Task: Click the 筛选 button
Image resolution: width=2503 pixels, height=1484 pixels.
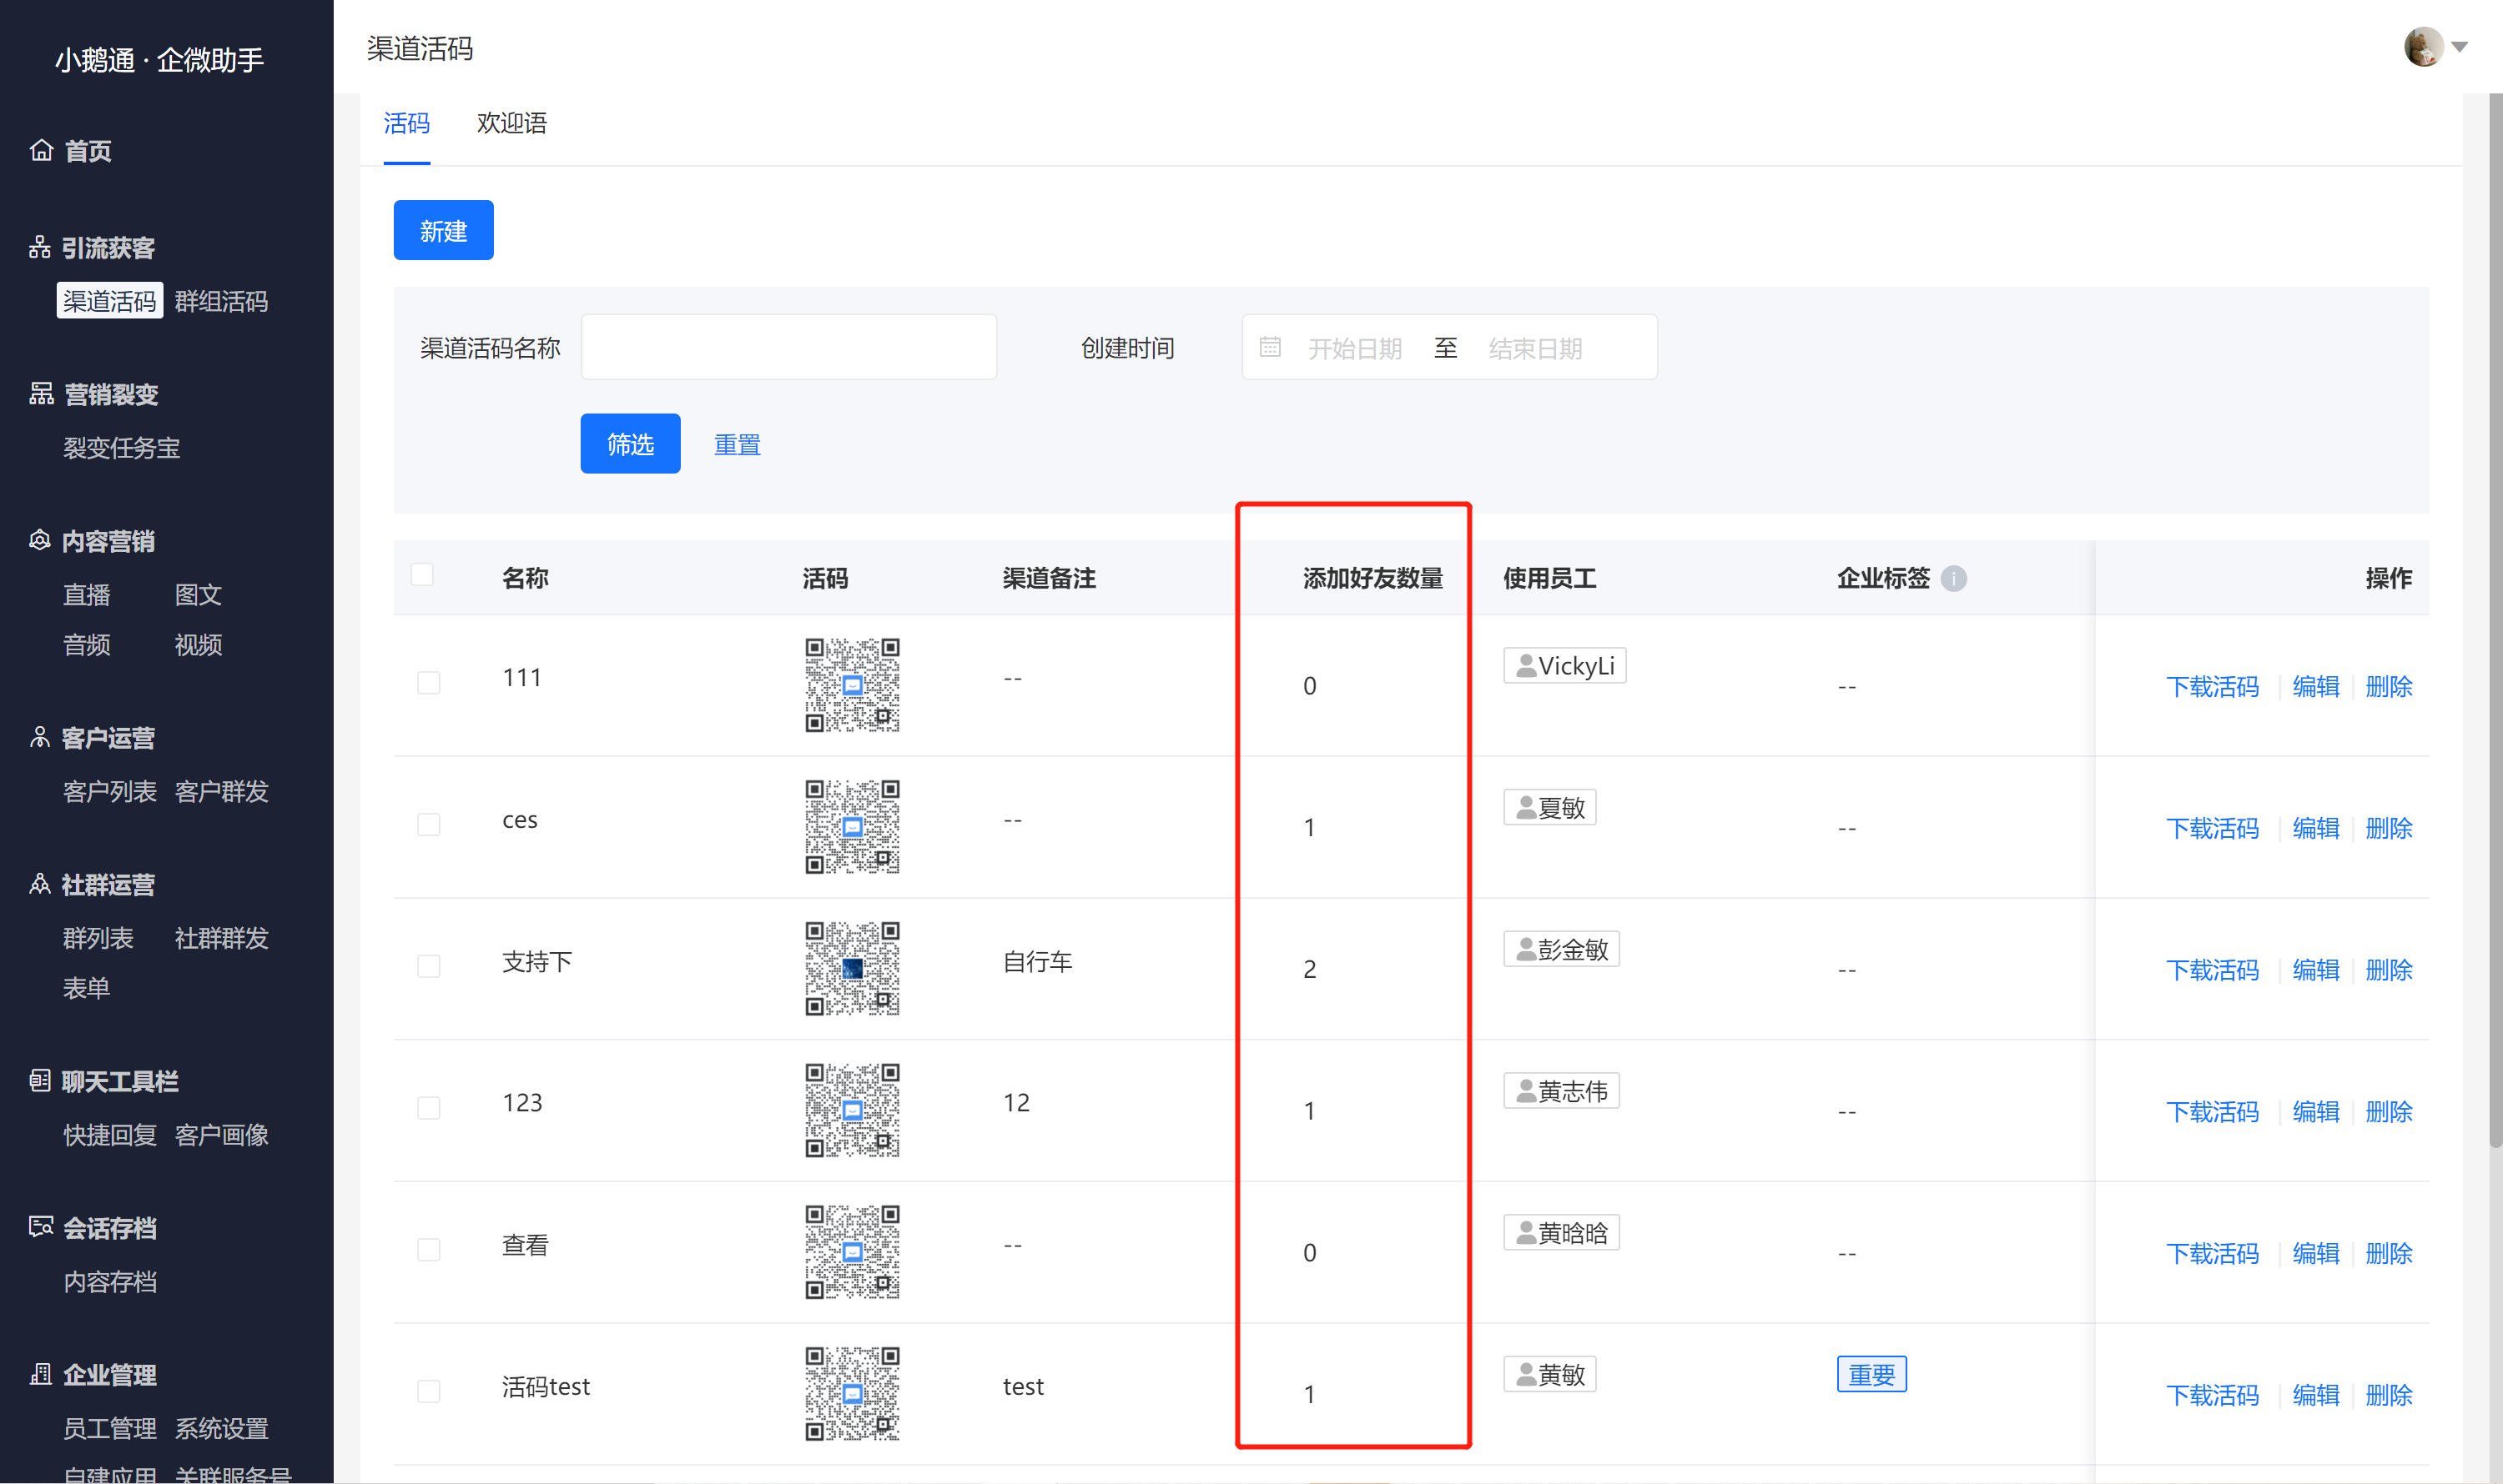Action: pos(631,443)
